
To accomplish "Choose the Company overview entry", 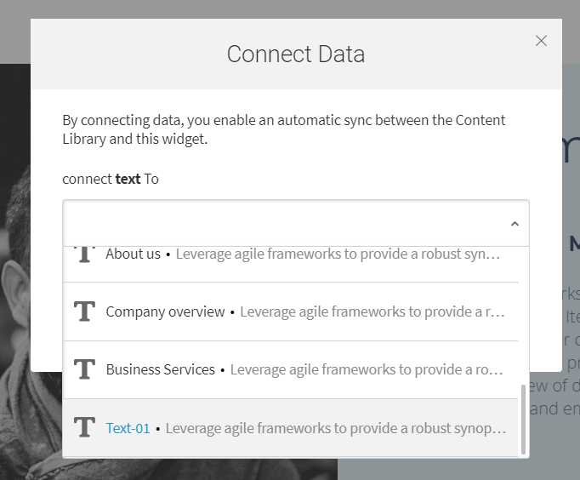I will pyautogui.click(x=290, y=311).
